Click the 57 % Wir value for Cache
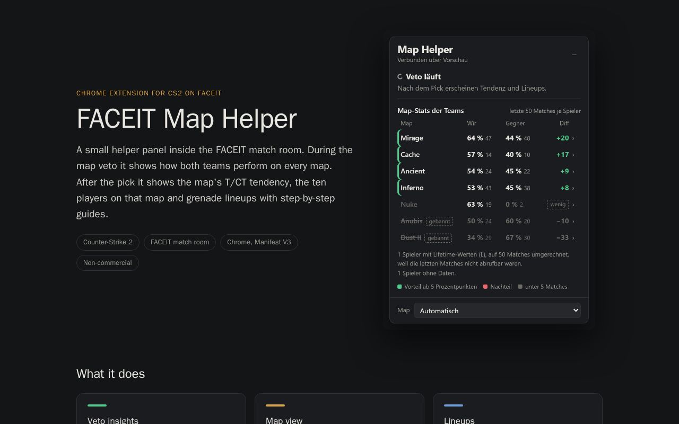Screen dimensions: 679x424 [475, 155]
